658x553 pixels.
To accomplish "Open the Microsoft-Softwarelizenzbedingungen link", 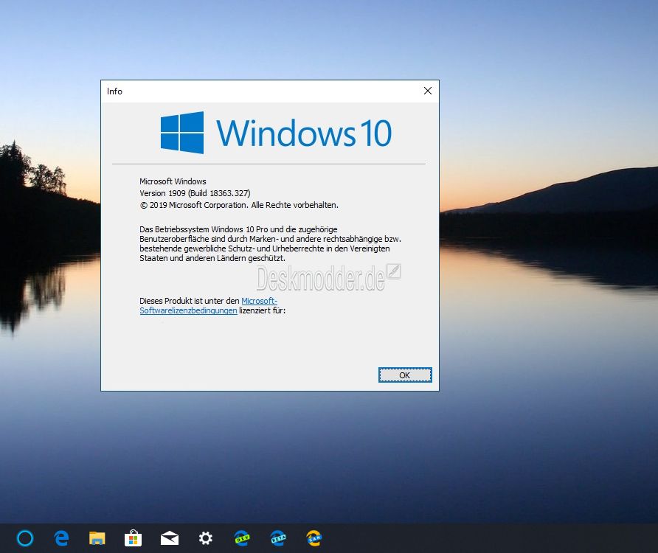I will (x=209, y=305).
